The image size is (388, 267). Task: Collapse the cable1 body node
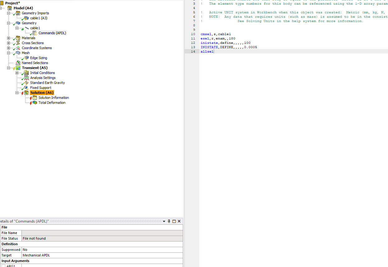pos(17,28)
